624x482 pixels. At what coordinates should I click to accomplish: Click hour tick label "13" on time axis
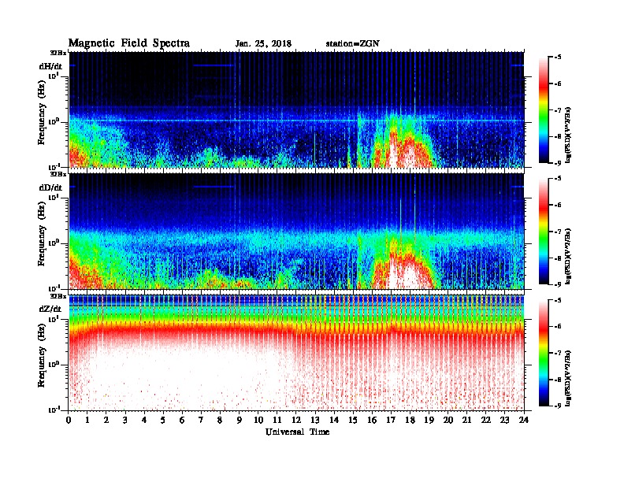(315, 420)
